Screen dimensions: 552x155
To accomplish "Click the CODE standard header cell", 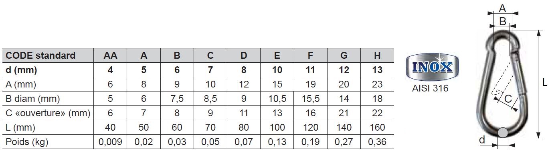I will [x=48, y=56].
